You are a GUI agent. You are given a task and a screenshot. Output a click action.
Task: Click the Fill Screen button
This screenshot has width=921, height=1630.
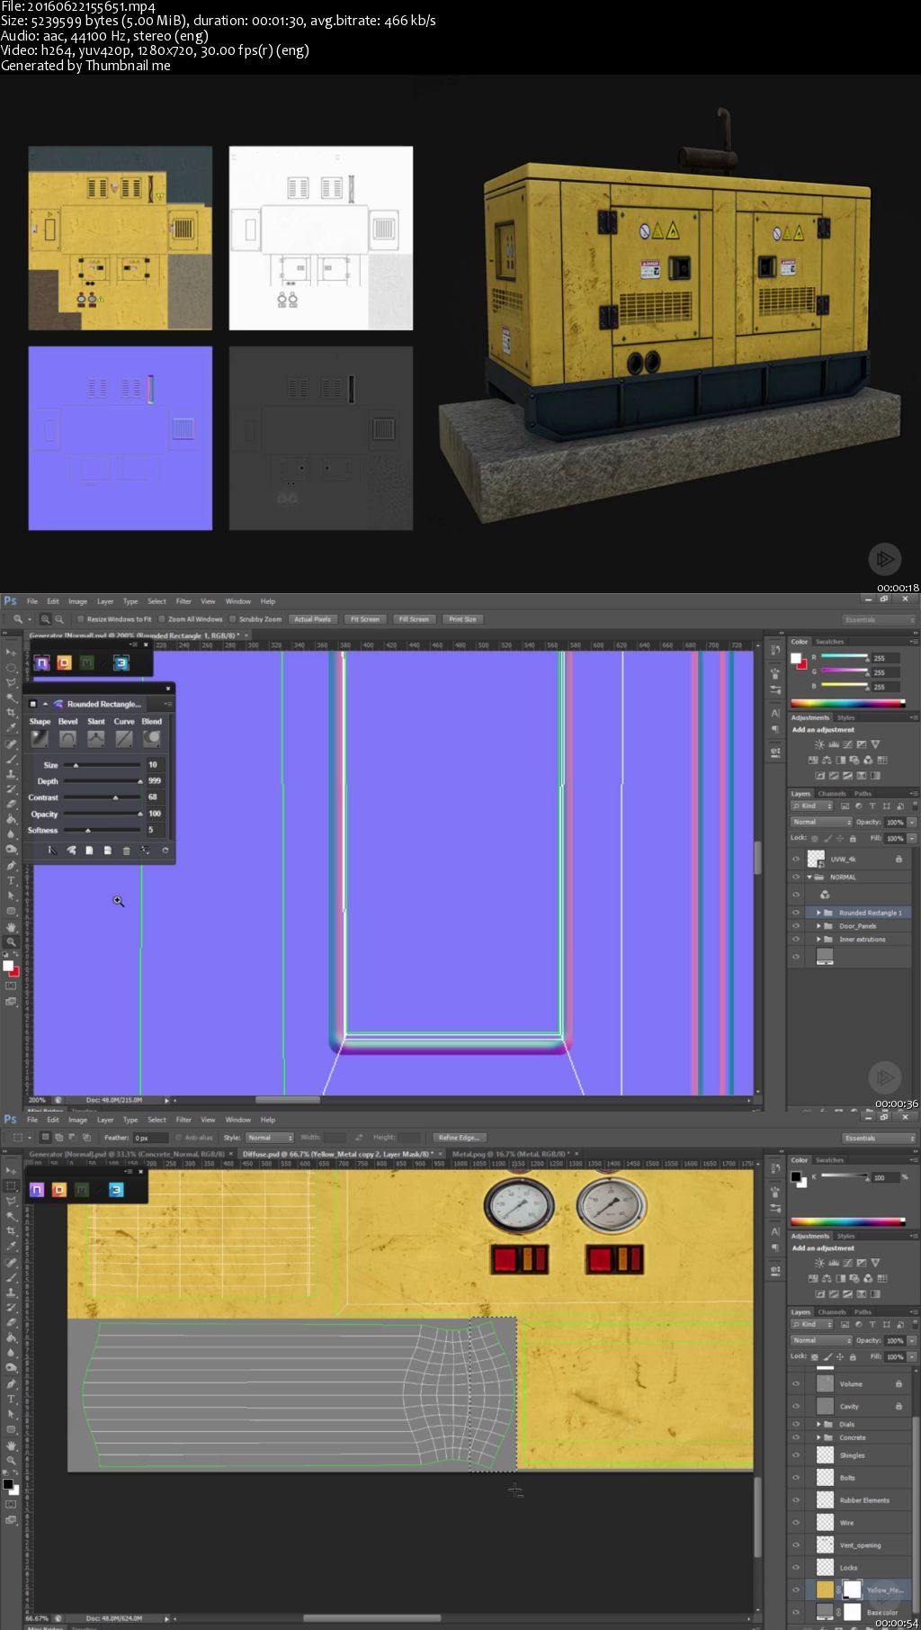pyautogui.click(x=414, y=619)
